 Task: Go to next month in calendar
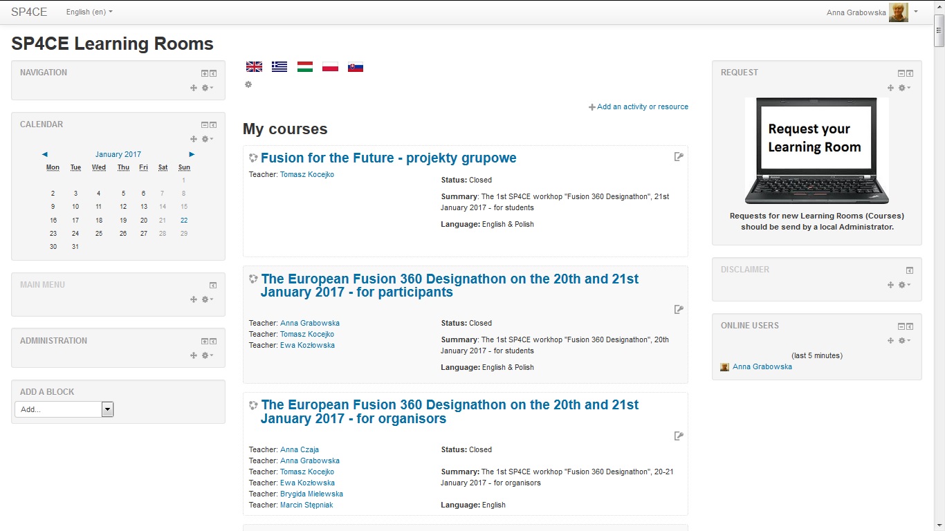192,154
